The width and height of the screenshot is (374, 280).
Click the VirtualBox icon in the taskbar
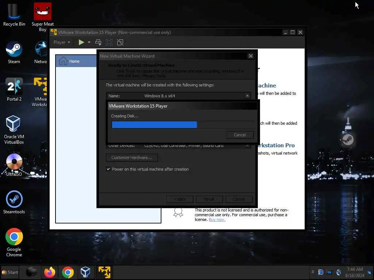[x=85, y=272]
